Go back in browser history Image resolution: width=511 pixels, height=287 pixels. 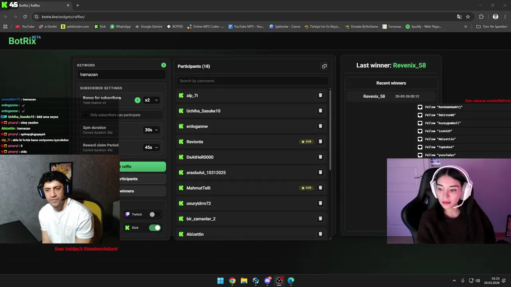pos(6,17)
